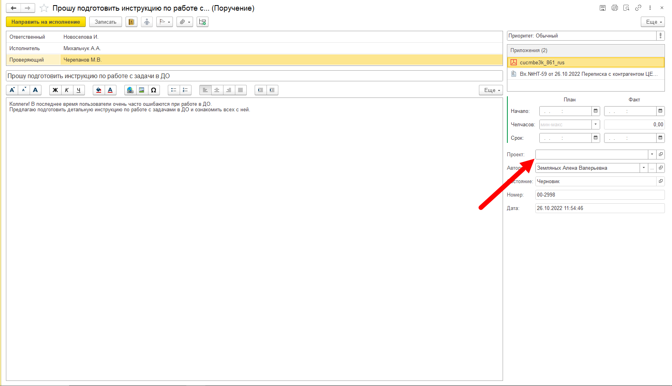The height and width of the screenshot is (386, 672).
Task: Pick the text font color
Action: (x=110, y=90)
